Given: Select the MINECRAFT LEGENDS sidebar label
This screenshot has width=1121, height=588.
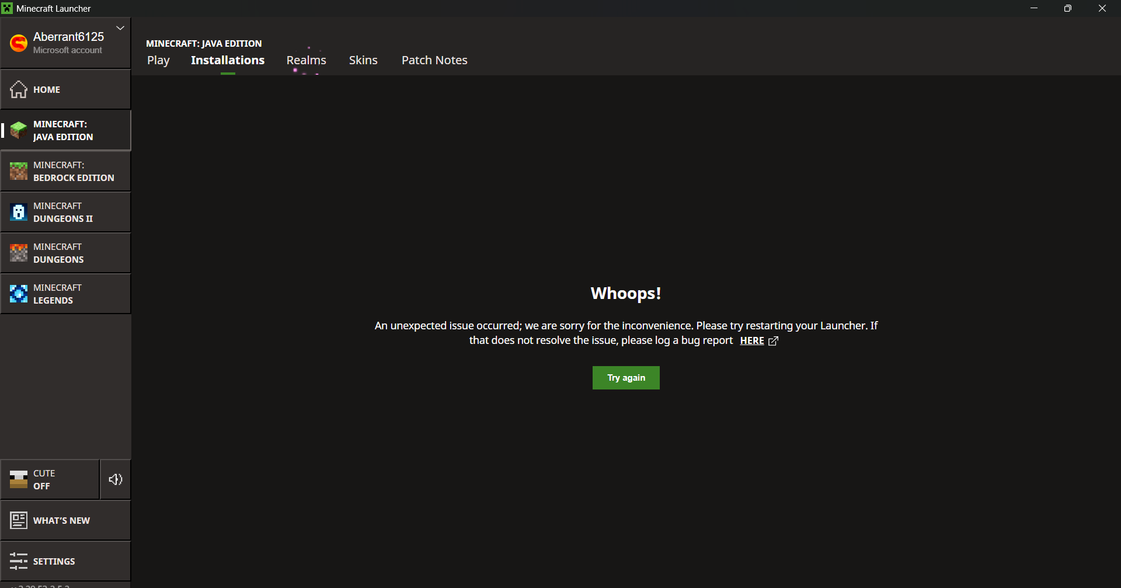Looking at the screenshot, I should [x=57, y=294].
